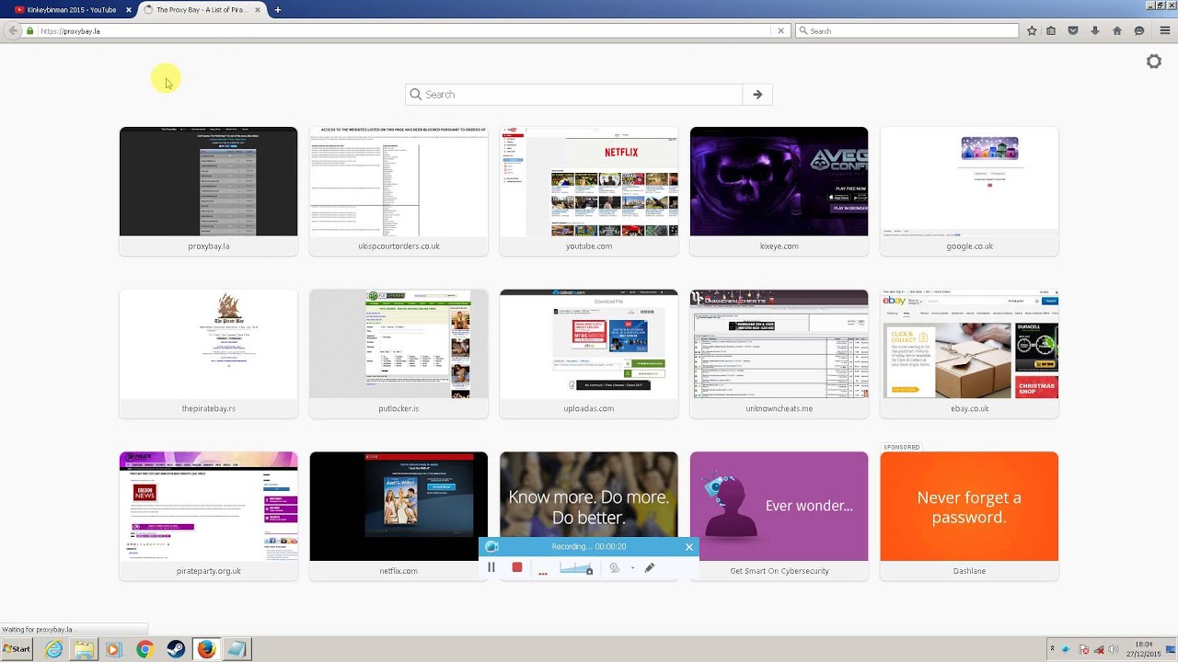Screen dimensions: 1178x662
Task: Click the Pocket icon in toolbar
Action: point(1073,30)
